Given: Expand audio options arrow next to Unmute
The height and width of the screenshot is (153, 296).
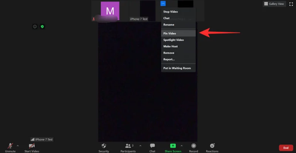Looking at the screenshot, I should pyautogui.click(x=17, y=146).
